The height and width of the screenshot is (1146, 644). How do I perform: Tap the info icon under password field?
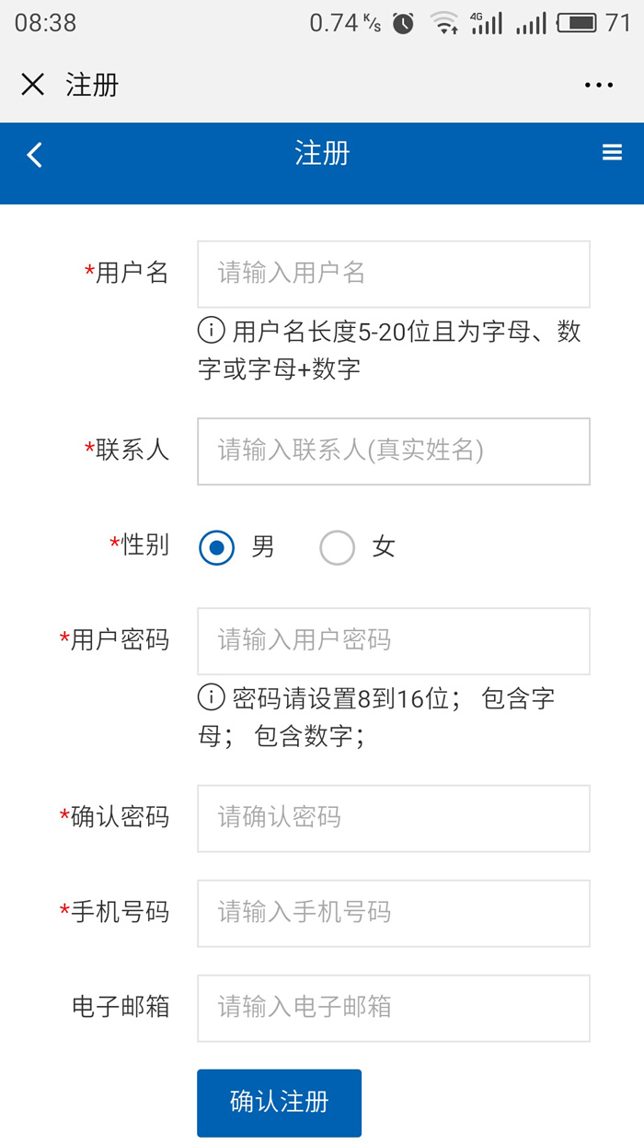[212, 697]
